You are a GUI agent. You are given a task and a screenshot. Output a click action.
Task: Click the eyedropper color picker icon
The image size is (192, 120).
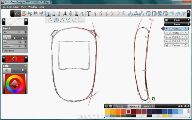click(x=8, y=59)
